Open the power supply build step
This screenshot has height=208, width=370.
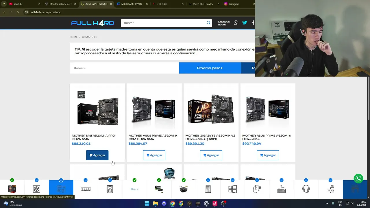coord(183,189)
